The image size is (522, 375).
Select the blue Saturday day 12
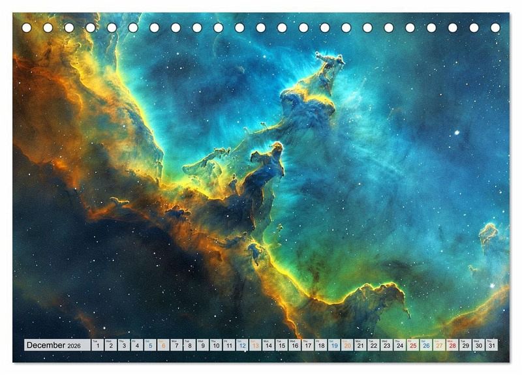coord(242,345)
